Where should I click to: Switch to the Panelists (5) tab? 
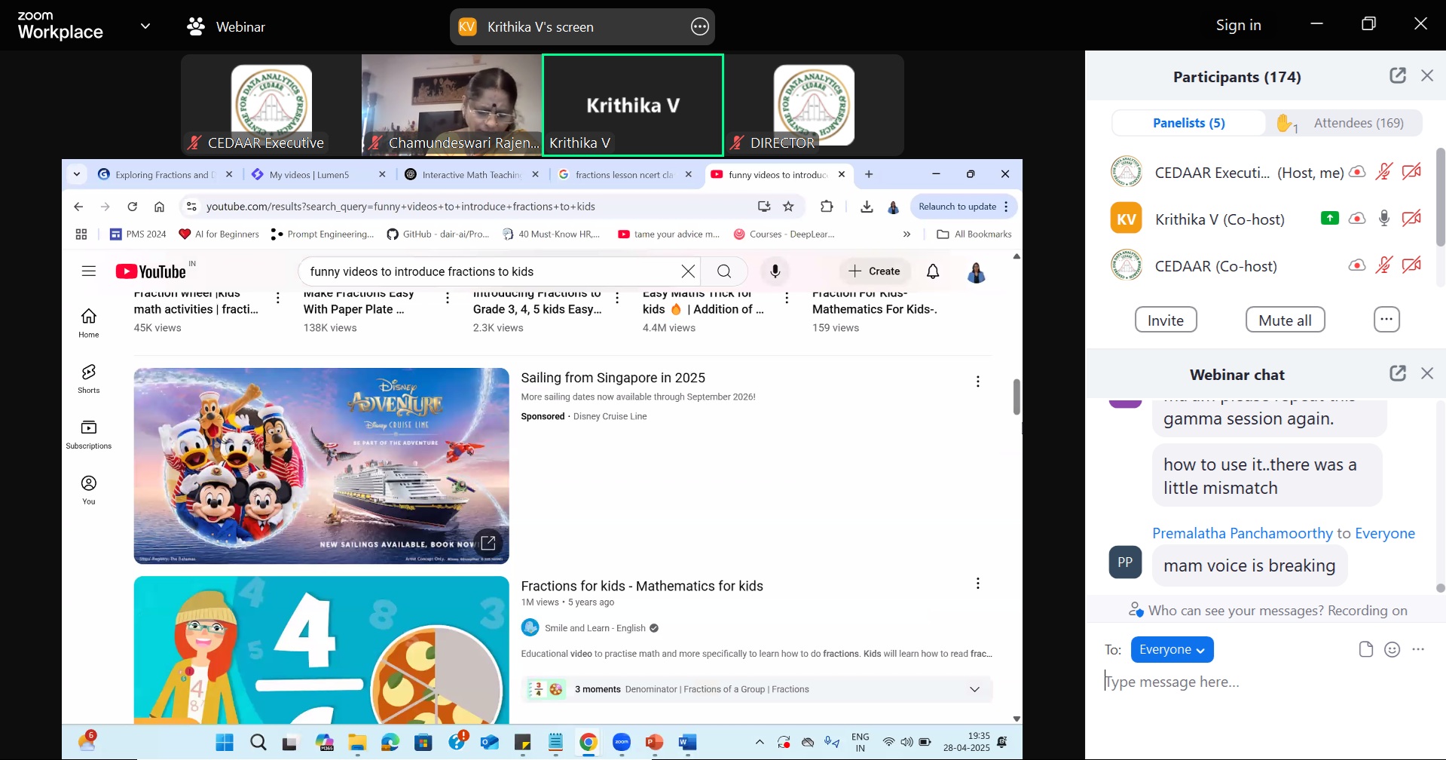[x=1188, y=123]
